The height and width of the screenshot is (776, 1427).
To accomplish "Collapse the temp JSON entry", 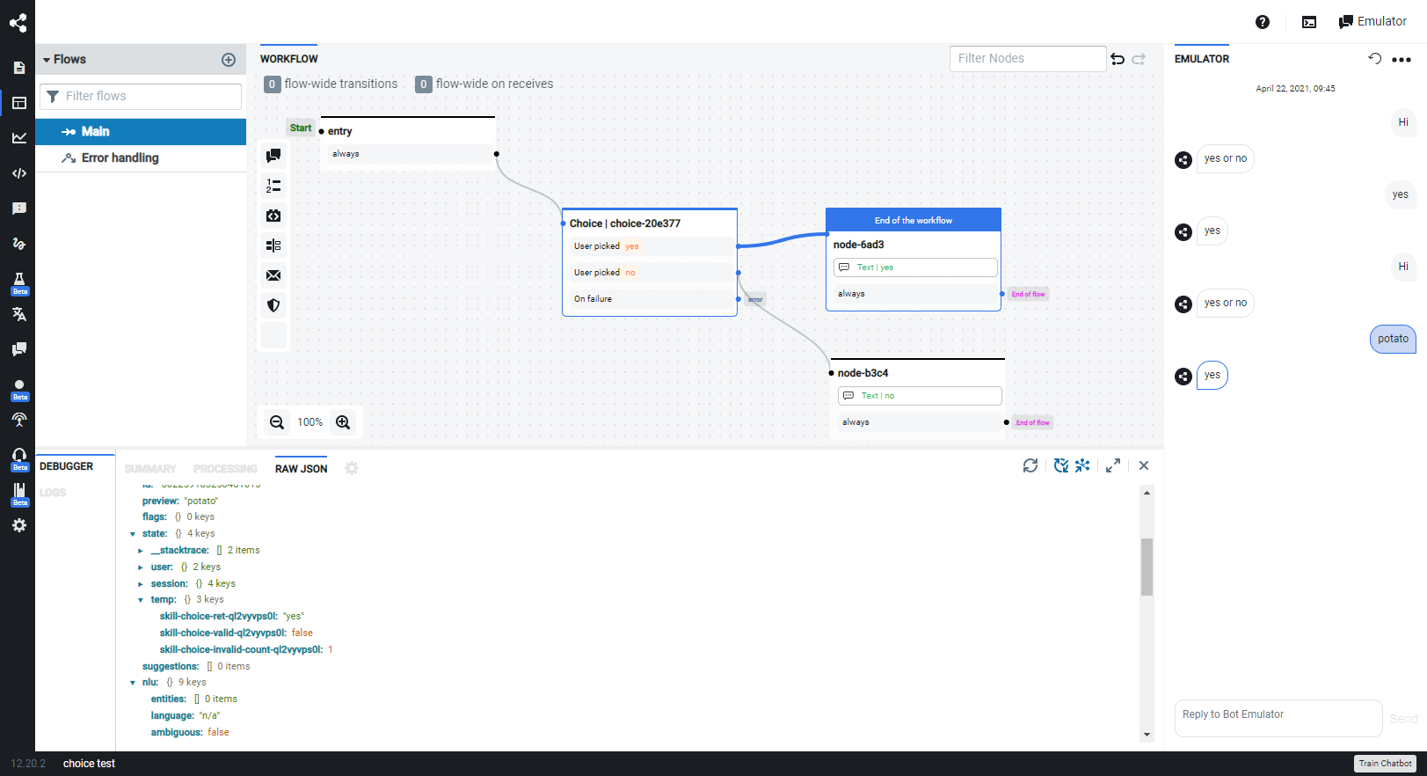I will coord(140,600).
